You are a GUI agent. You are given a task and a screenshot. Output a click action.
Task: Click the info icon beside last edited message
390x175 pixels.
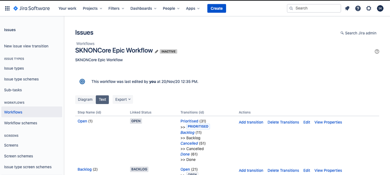pos(82,81)
